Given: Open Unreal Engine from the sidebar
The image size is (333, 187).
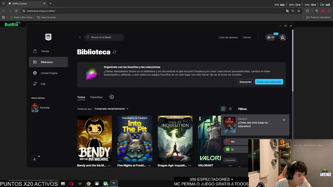Looking at the screenshot, I should coord(48,73).
